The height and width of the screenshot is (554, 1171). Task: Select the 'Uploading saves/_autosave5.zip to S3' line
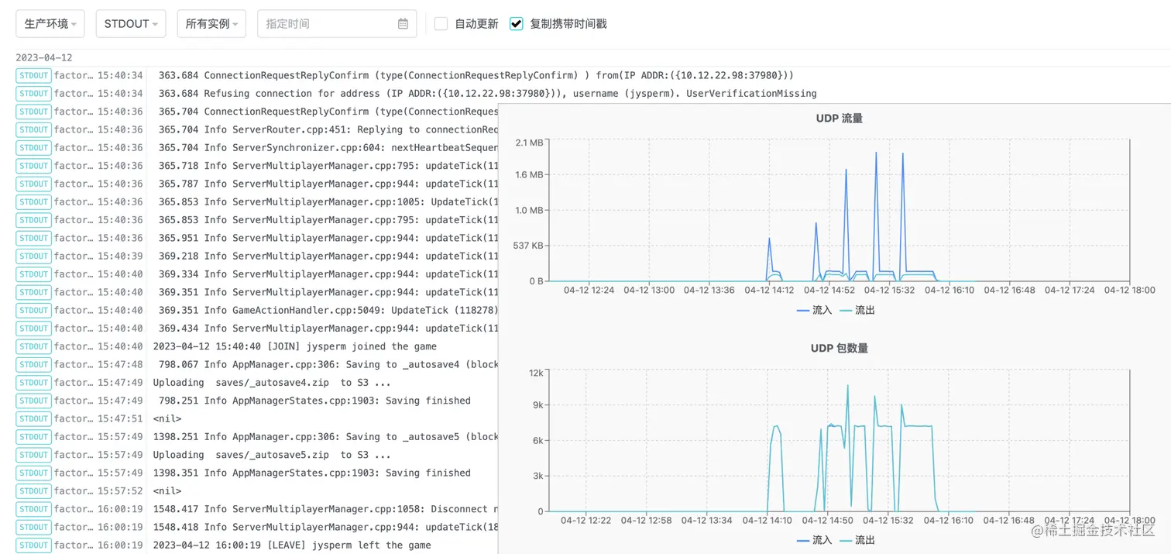click(272, 455)
